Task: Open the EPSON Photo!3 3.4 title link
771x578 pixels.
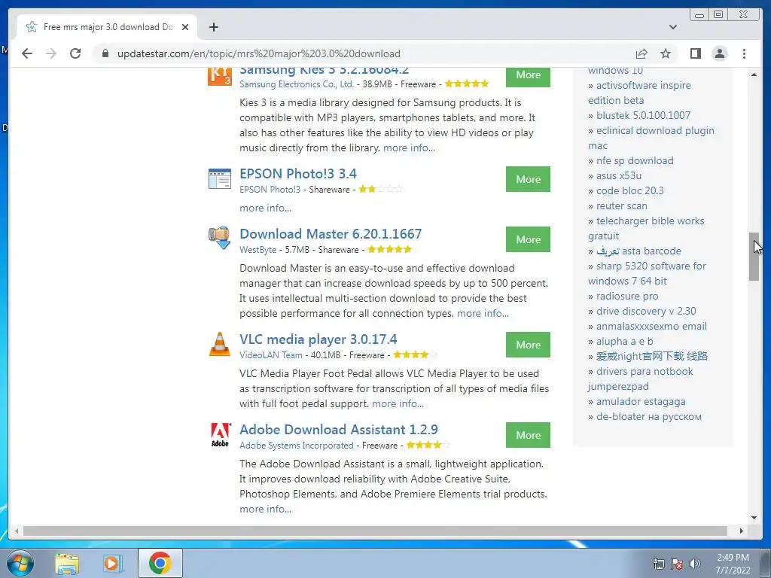Action: [x=298, y=174]
